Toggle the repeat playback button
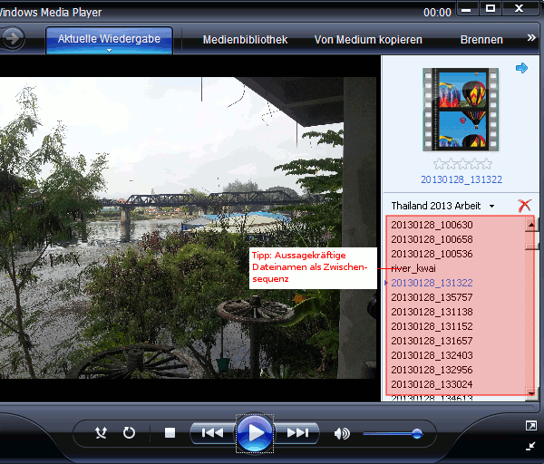The height and width of the screenshot is (464, 544). click(x=129, y=433)
